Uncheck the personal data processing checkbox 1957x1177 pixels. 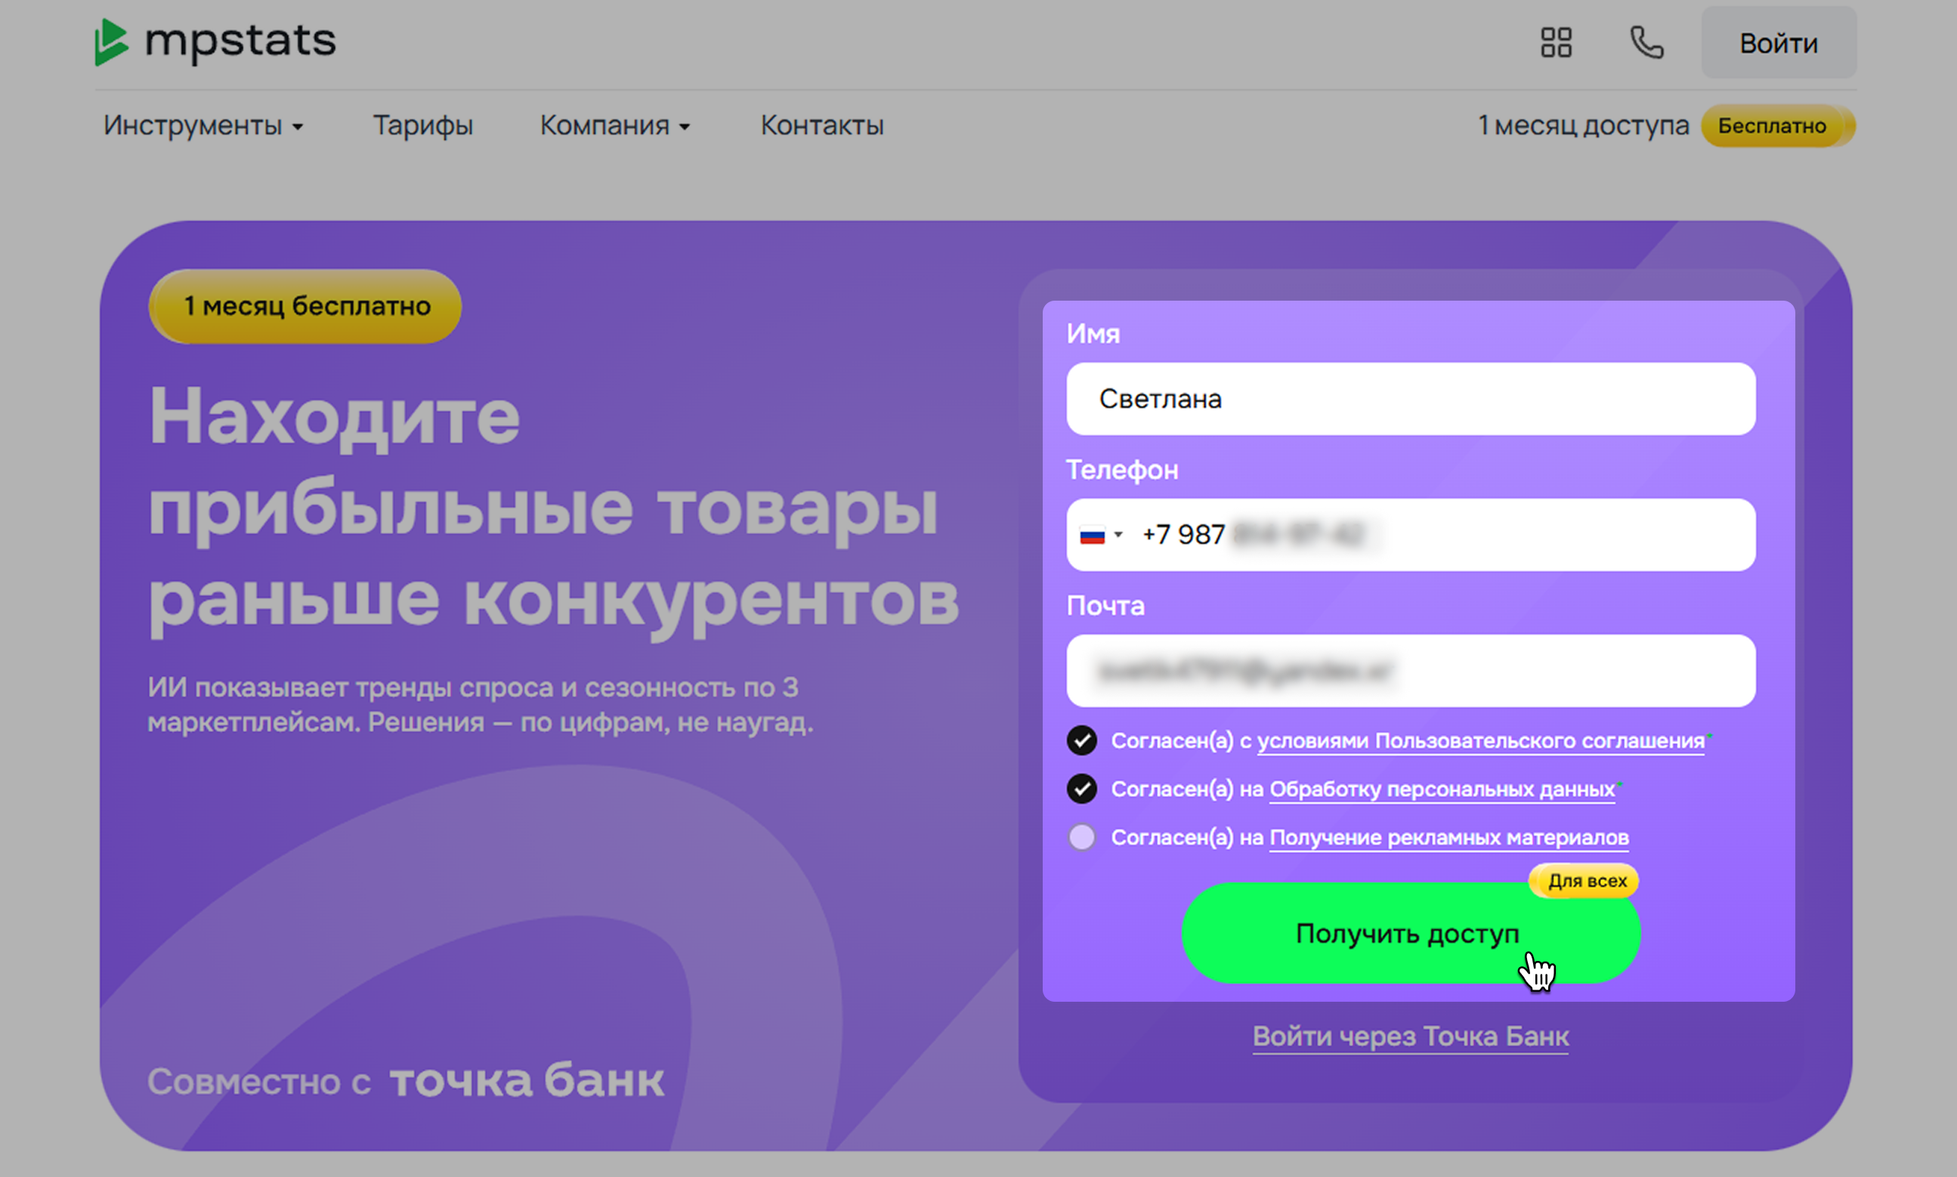click(1081, 789)
